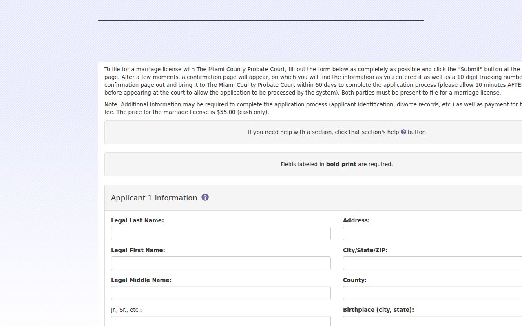Viewport: 522px width, 326px height.
Task: Click the help icon in the instructions banner
Action: (403, 132)
